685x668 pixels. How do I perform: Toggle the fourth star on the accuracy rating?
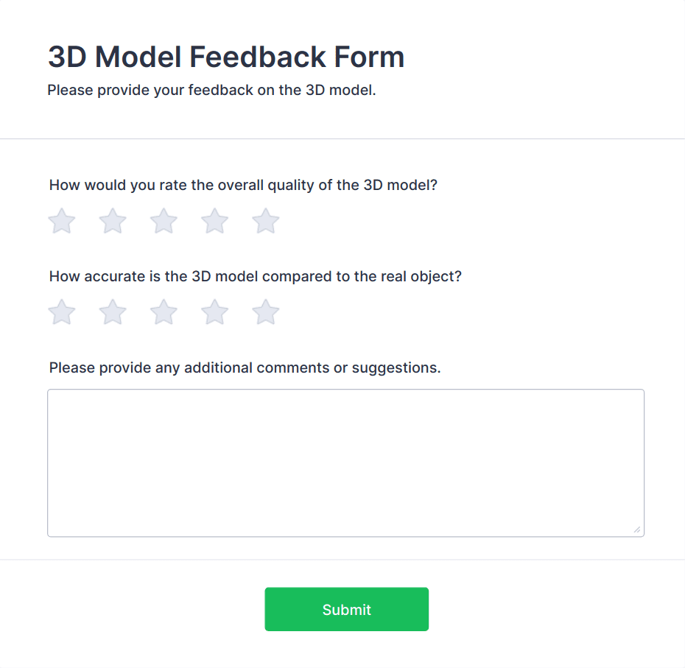tap(214, 312)
